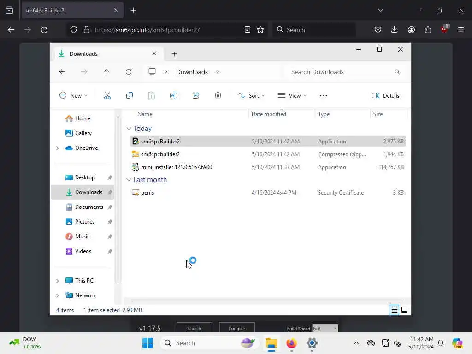Show hidden icons in system tray

pos(356,343)
